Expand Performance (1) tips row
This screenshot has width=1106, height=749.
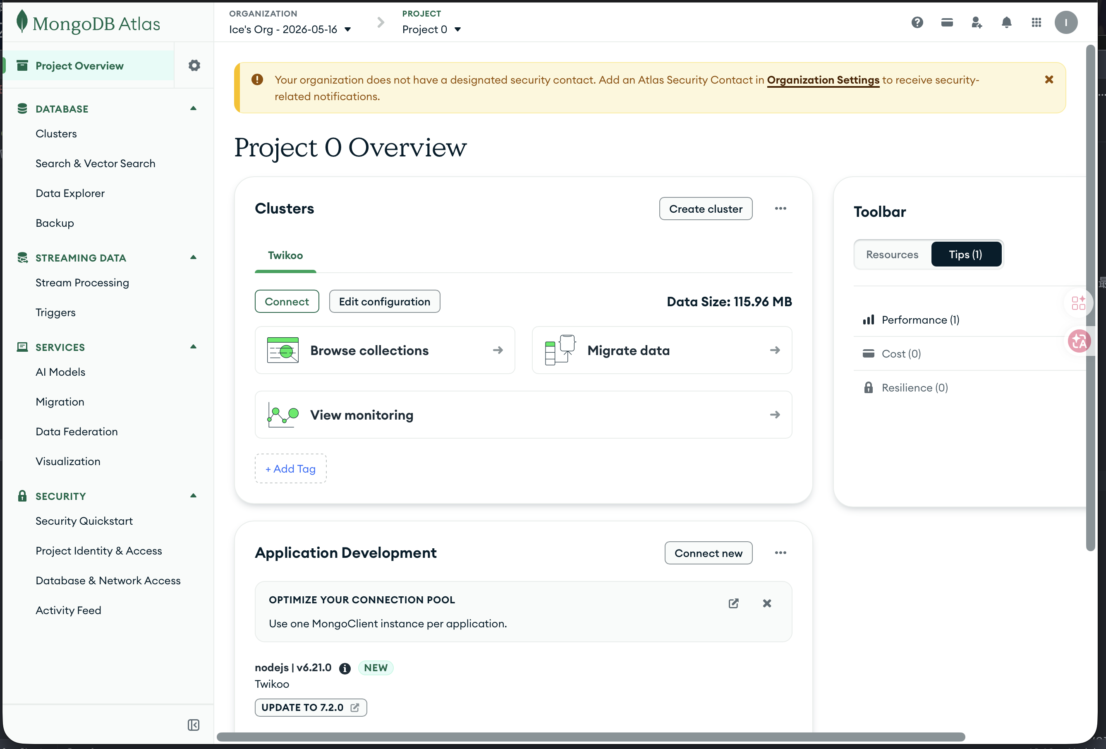[x=971, y=319]
